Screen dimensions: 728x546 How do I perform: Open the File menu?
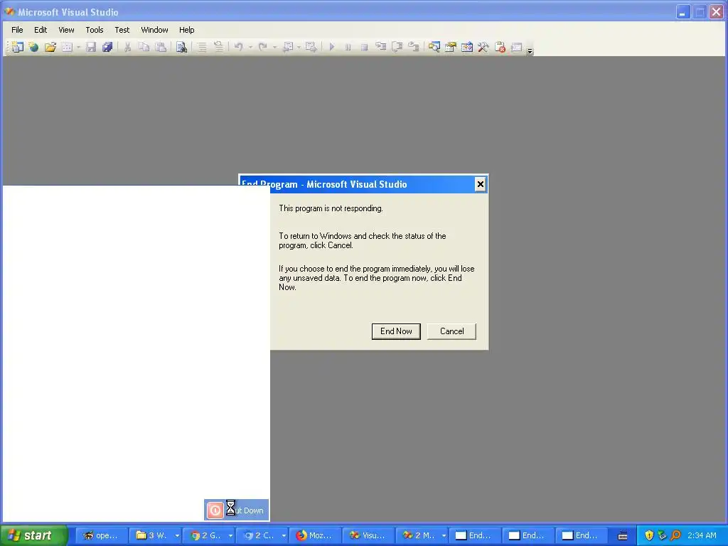(17, 30)
